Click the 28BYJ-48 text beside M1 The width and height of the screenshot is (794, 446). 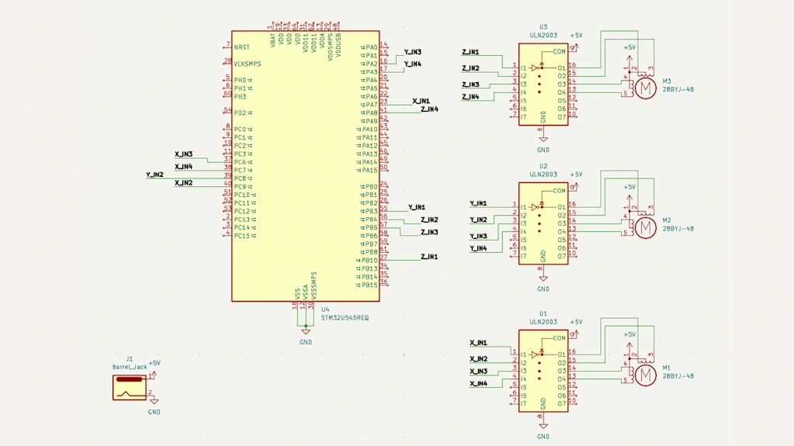point(678,376)
